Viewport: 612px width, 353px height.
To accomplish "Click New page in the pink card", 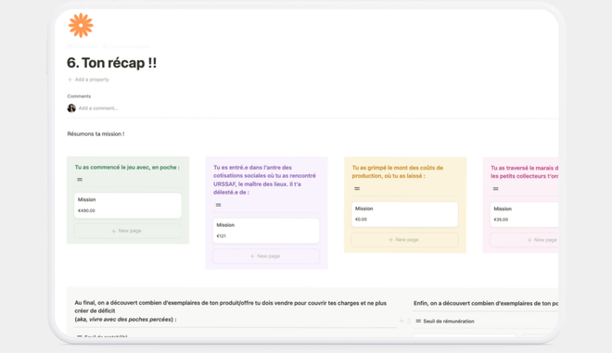I will pyautogui.click(x=524, y=240).
